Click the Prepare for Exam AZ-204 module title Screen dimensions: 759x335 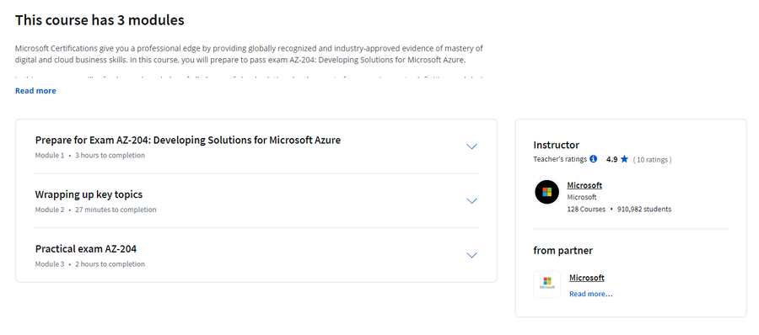click(188, 141)
